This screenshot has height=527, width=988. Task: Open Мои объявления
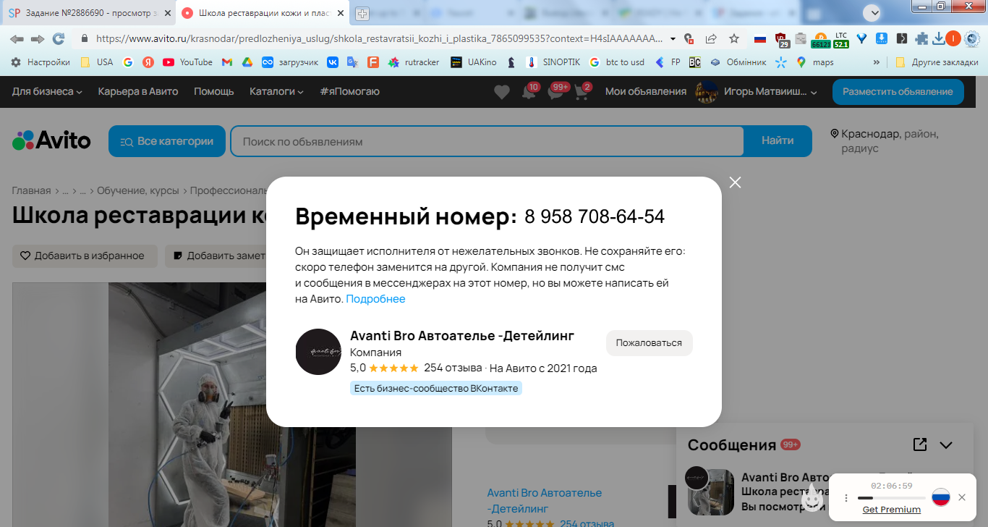(x=646, y=92)
